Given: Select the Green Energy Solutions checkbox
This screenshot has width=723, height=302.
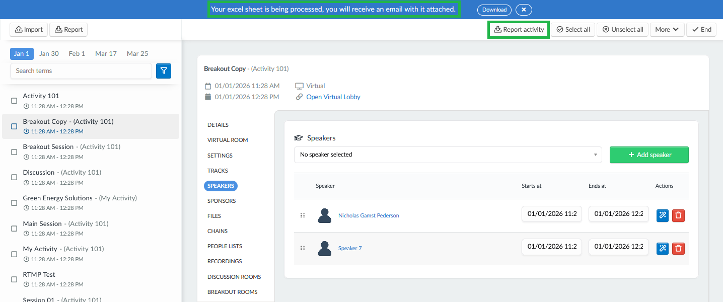Looking at the screenshot, I should (14, 203).
